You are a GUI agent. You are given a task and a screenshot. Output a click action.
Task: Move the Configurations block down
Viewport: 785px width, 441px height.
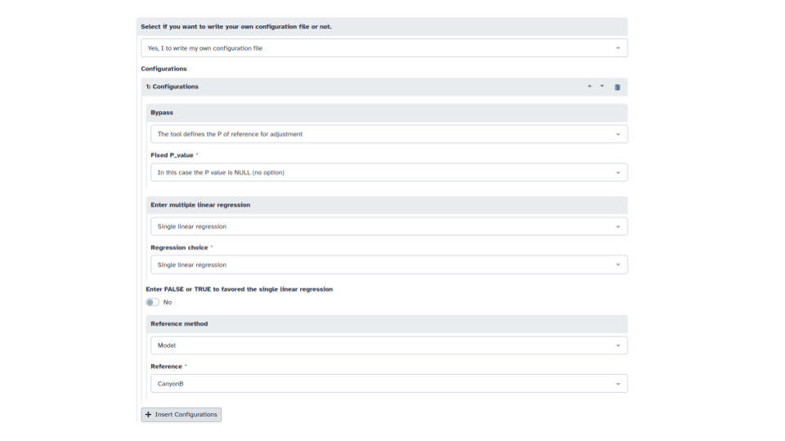[x=603, y=86]
